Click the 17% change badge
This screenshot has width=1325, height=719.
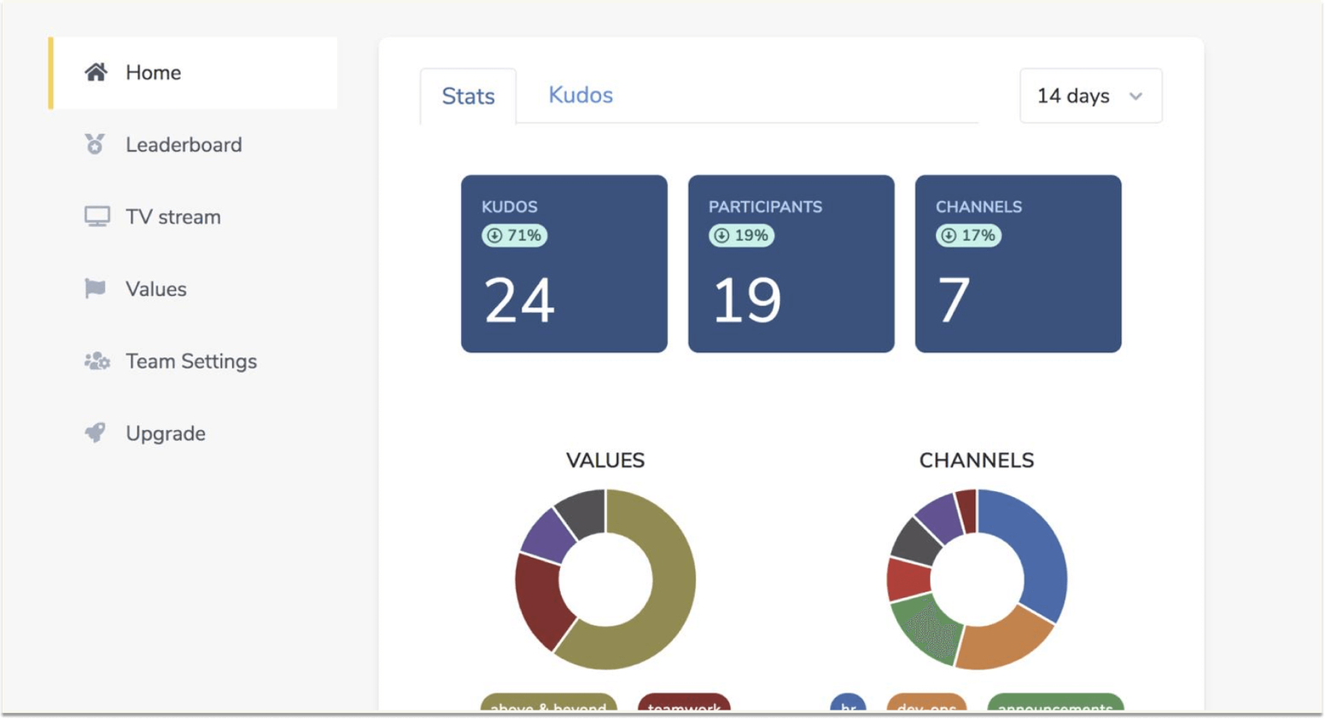[x=968, y=235]
